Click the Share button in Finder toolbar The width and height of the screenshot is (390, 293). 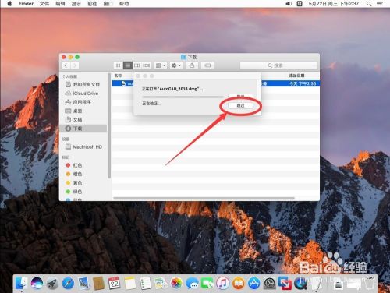(x=192, y=65)
